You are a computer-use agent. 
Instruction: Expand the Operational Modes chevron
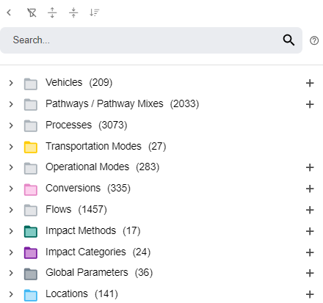coord(11,167)
